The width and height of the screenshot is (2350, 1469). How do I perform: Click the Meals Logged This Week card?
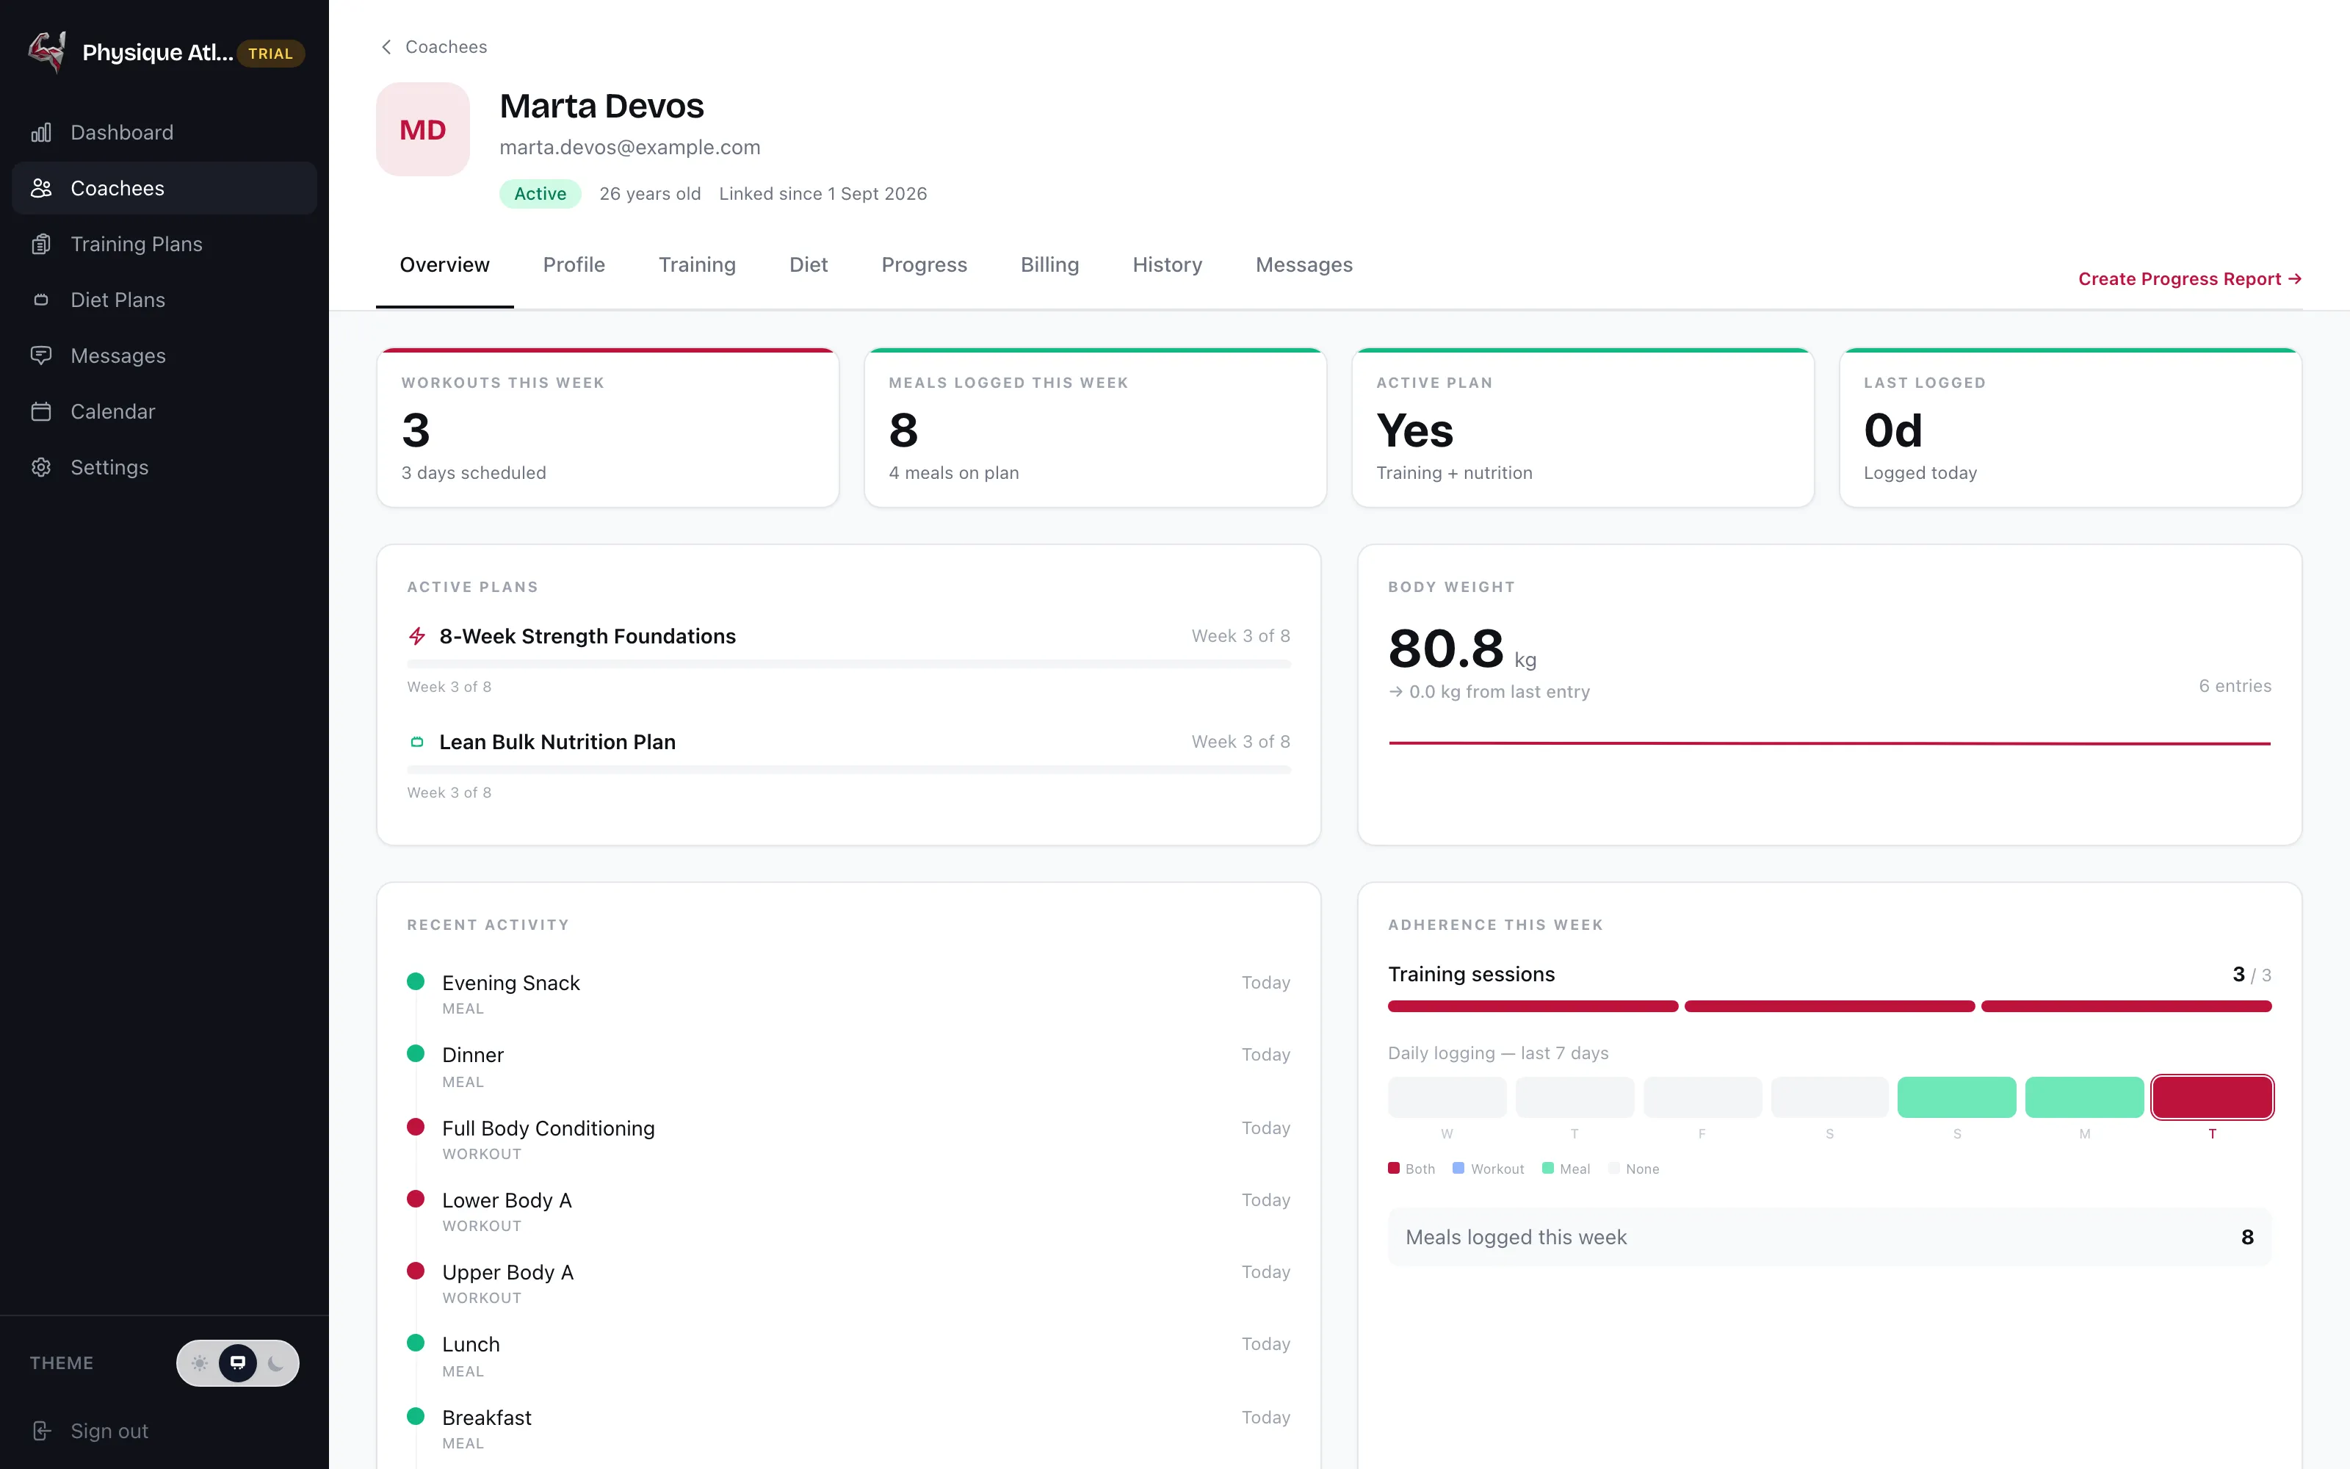[1096, 427]
